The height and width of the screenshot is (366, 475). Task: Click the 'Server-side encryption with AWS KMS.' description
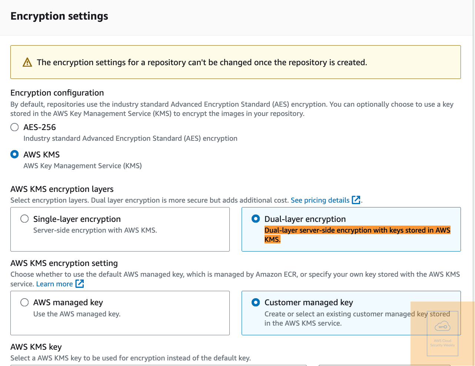(x=95, y=230)
